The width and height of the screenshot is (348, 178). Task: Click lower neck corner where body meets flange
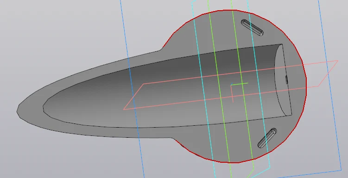pyautogui.click(x=173, y=138)
